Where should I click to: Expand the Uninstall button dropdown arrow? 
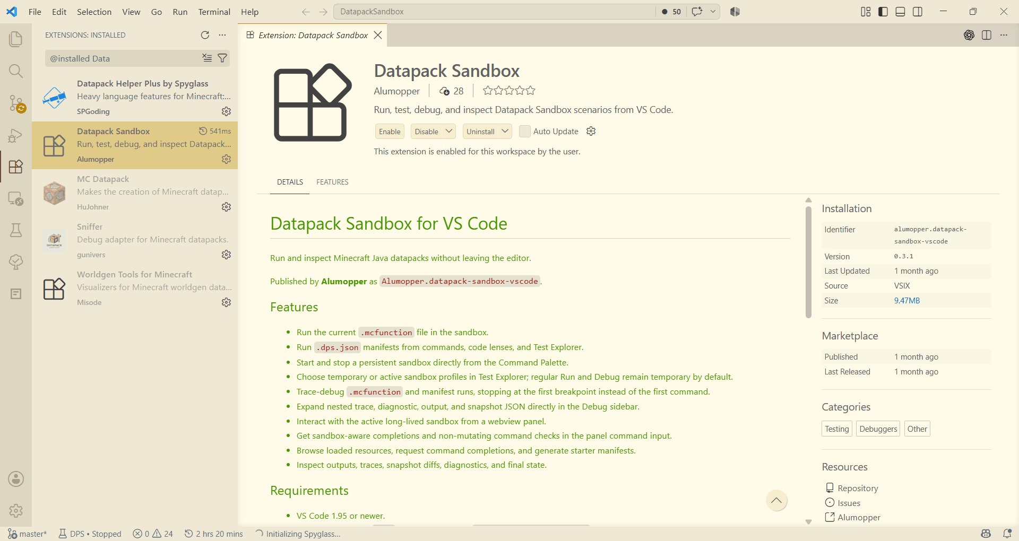(505, 131)
